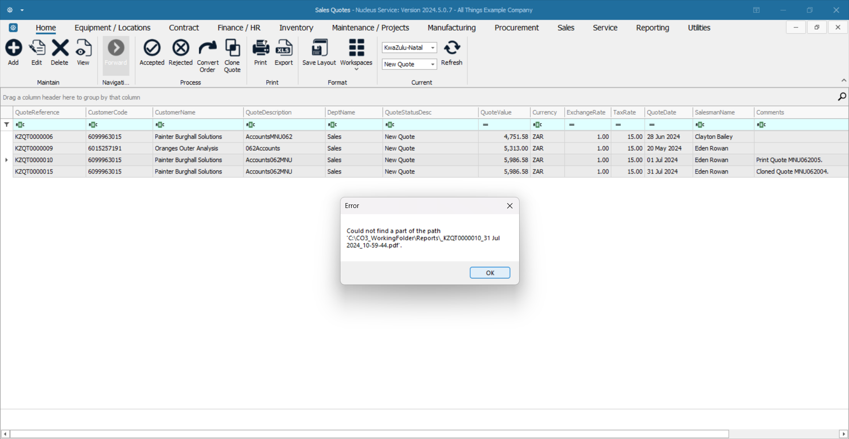Click the application logo icon beside Home
Viewport: 849px width, 439px height.
tap(13, 28)
